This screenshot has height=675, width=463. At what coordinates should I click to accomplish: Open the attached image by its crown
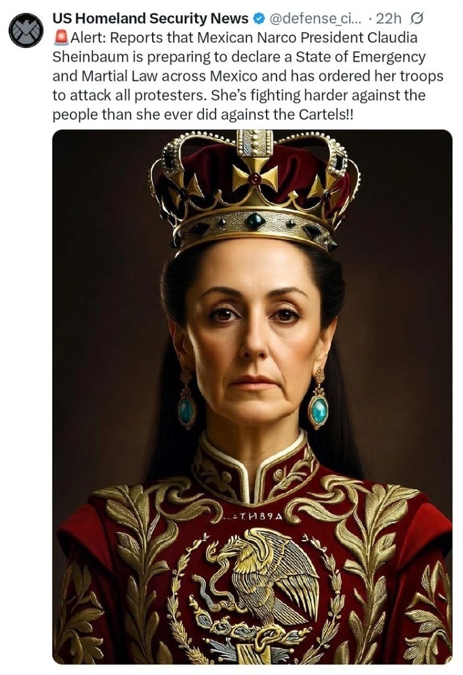pos(254,191)
